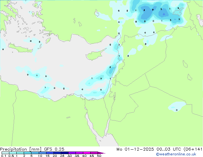Viewport: 203px width, 157px height.
Task: Click the date text "Mo 01-12-2025"
Action: point(135,149)
